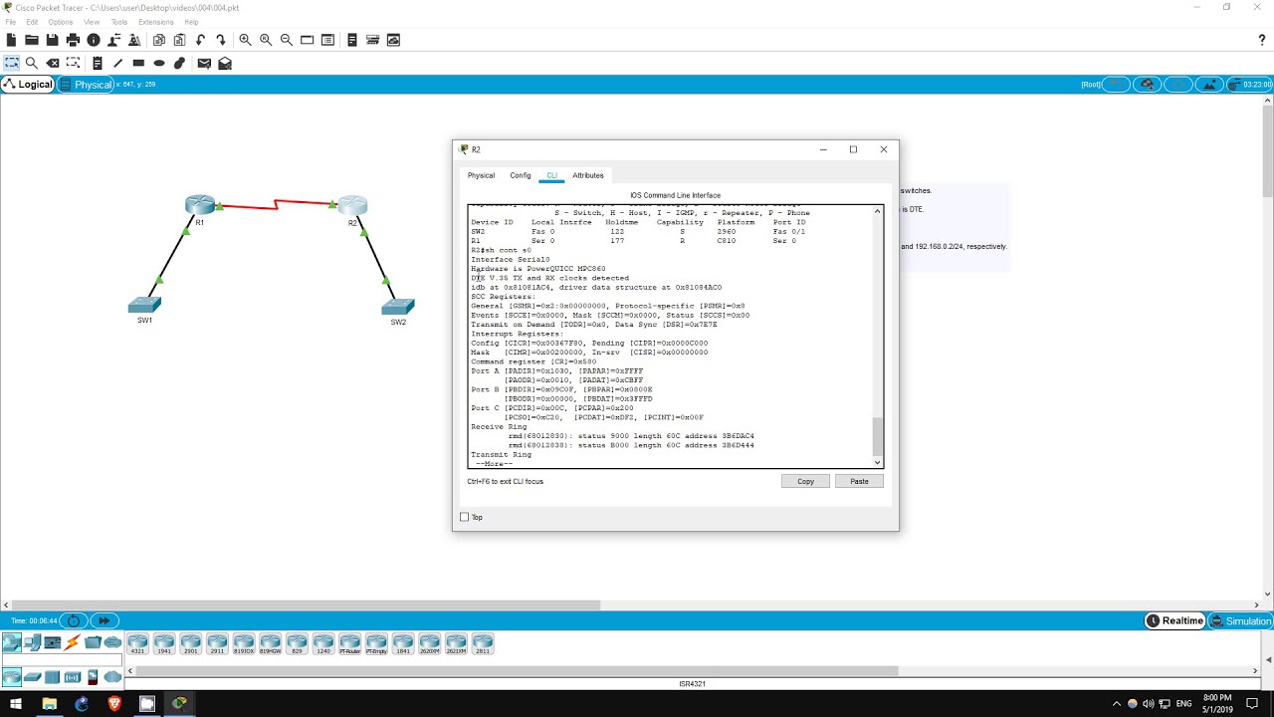Pick the Draw Rectangle tool
The height and width of the screenshot is (717, 1274).
(138, 63)
